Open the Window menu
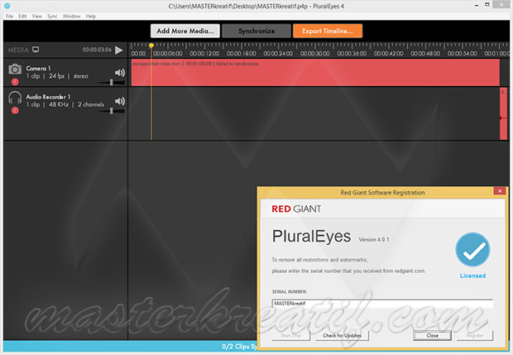This screenshot has height=355, width=513. [71, 16]
